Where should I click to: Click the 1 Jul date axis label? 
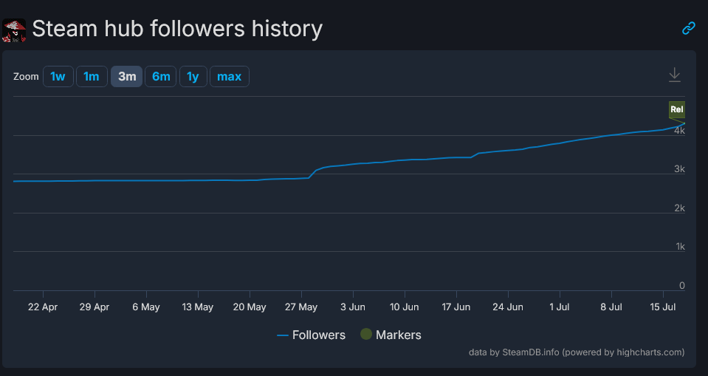pyautogui.click(x=559, y=307)
